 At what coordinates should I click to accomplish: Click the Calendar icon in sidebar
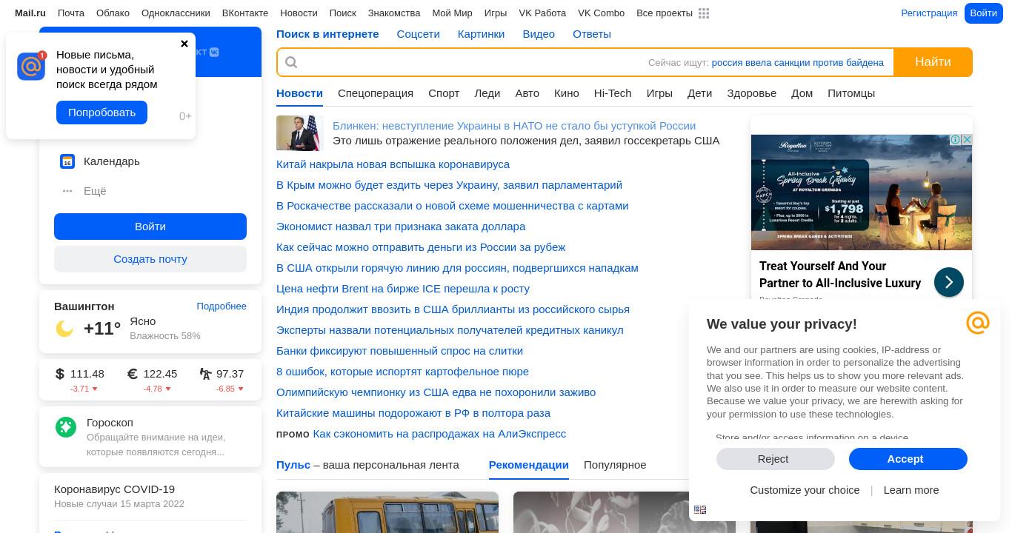click(x=67, y=161)
